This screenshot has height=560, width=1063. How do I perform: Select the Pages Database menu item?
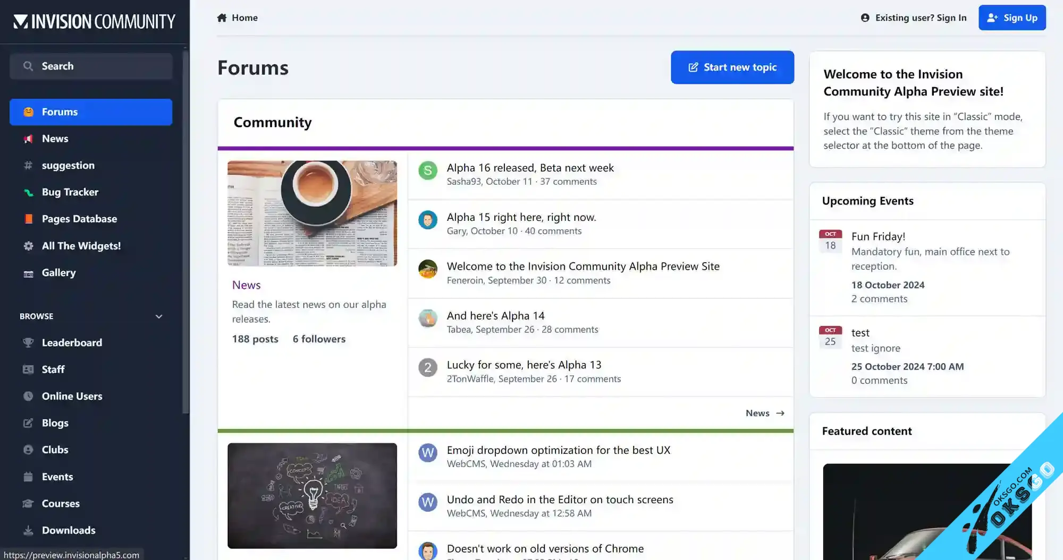(79, 219)
